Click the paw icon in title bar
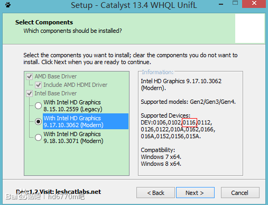 (x=8, y=5)
